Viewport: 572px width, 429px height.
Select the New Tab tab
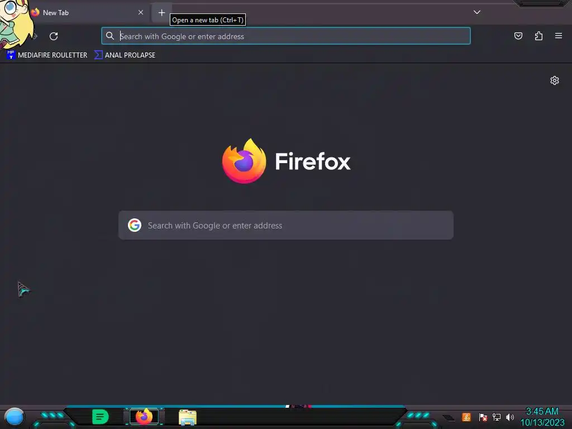pyautogui.click(x=88, y=12)
